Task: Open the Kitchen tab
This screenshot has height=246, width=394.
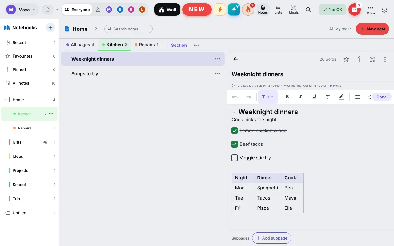Action: pyautogui.click(x=115, y=45)
